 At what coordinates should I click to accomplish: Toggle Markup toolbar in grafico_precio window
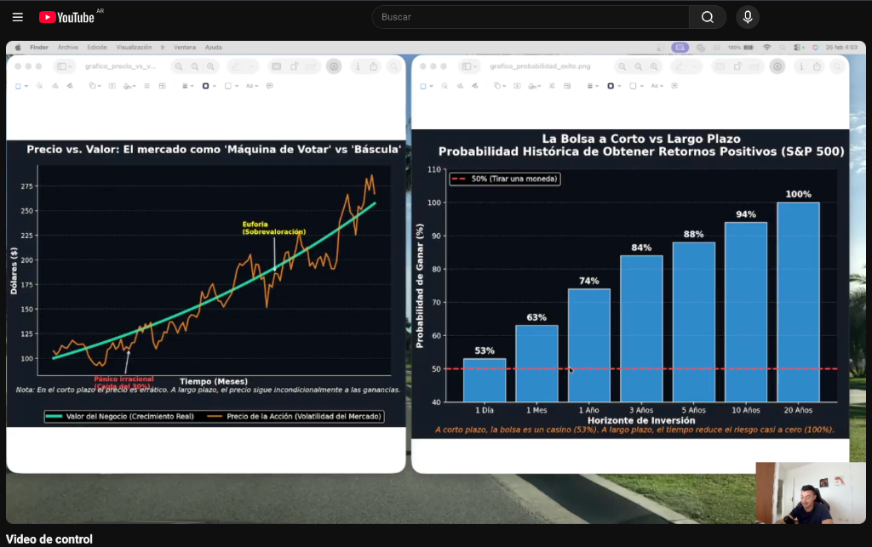[x=335, y=66]
